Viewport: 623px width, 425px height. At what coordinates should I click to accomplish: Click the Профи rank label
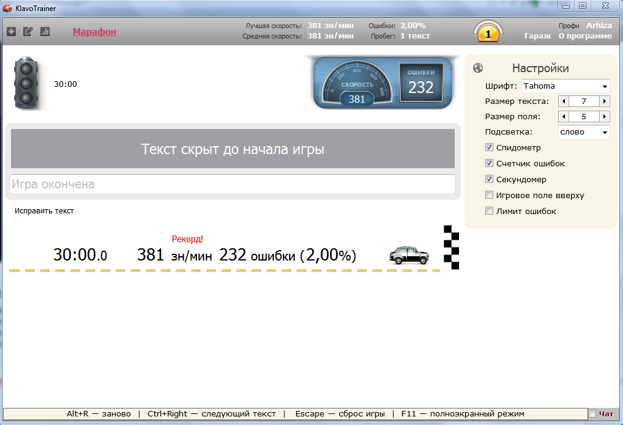pos(569,26)
